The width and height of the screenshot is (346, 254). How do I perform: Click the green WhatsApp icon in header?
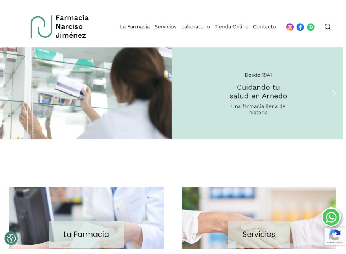point(311,27)
